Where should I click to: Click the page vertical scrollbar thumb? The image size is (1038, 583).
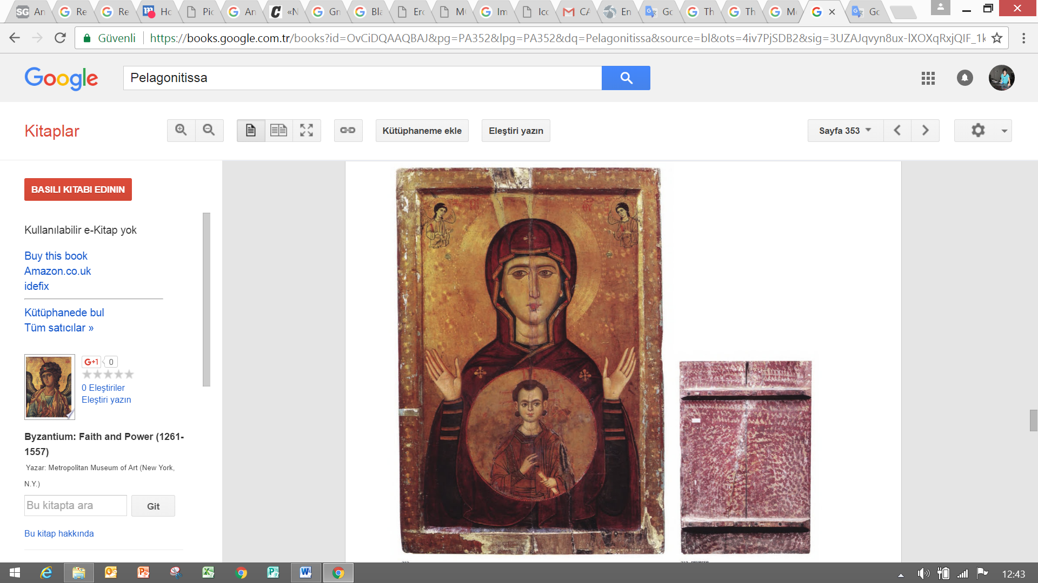coord(1033,421)
